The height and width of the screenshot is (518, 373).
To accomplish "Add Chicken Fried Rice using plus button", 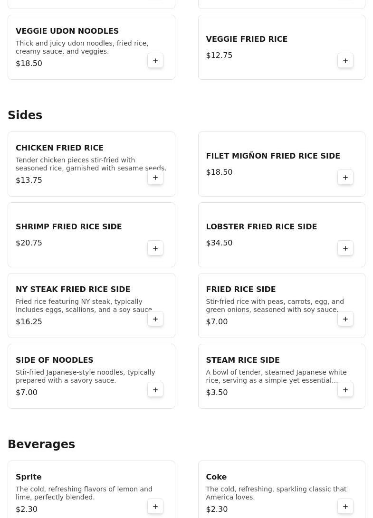I will [x=155, y=178].
